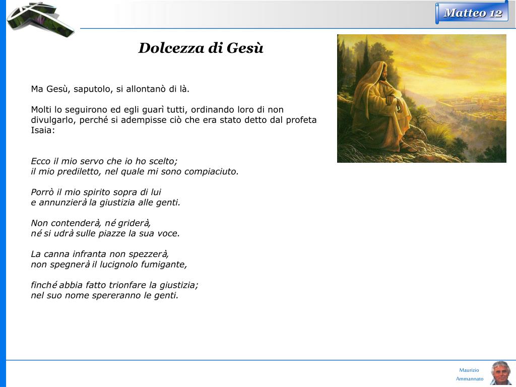This screenshot has height=387, width=516.
Task: Click the word 'Isaia:'
Action: [x=43, y=131]
